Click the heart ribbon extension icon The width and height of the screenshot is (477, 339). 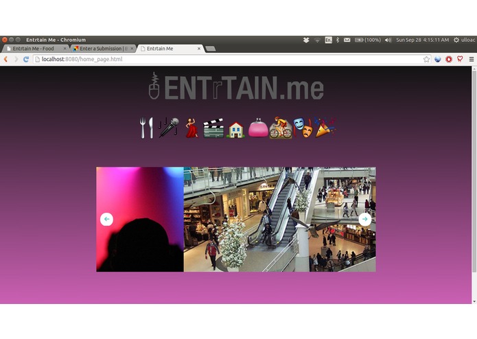tap(460, 59)
